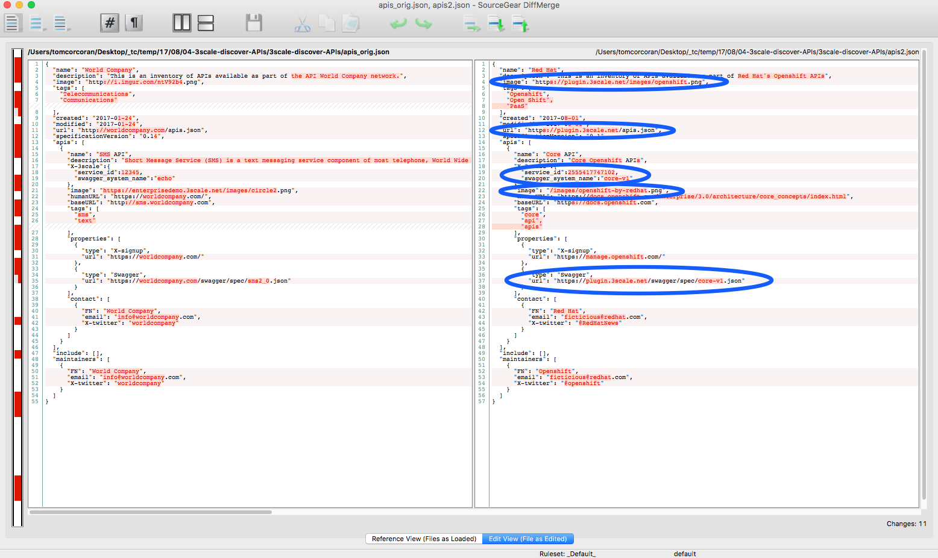
Task: Toggle whitespace pilcrow display
Action: [134, 23]
